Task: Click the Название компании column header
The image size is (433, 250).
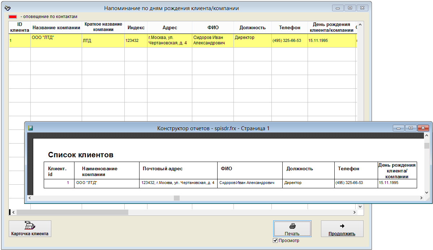Action: (x=56, y=27)
